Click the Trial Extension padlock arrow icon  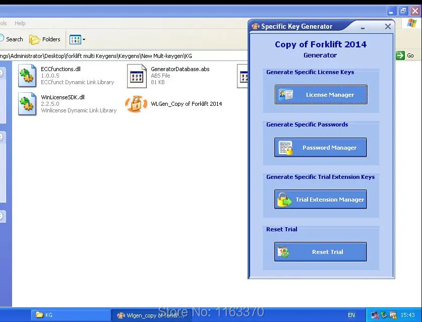point(284,200)
